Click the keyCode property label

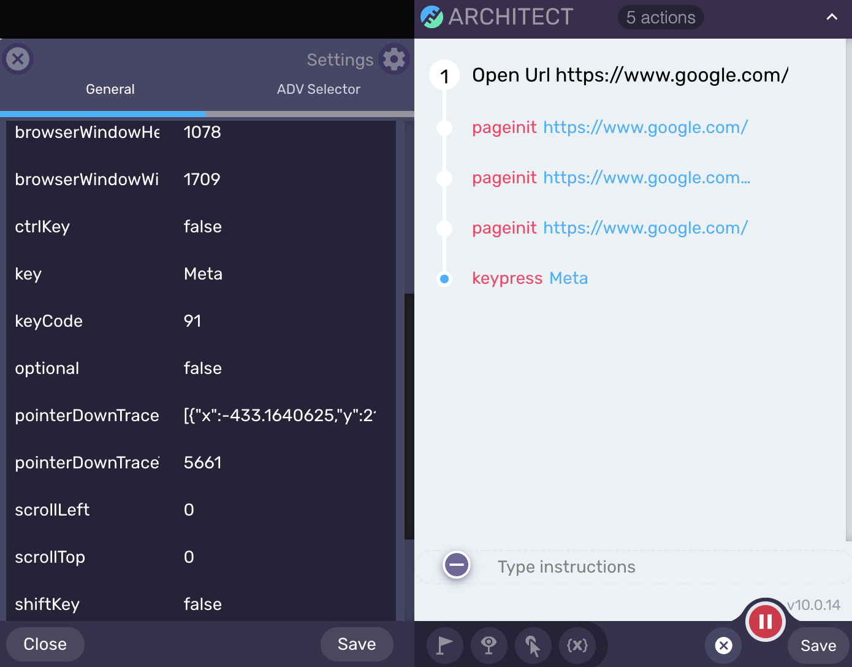pos(48,321)
